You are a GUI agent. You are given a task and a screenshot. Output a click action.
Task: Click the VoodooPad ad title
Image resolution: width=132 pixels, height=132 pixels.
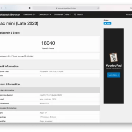114,66
